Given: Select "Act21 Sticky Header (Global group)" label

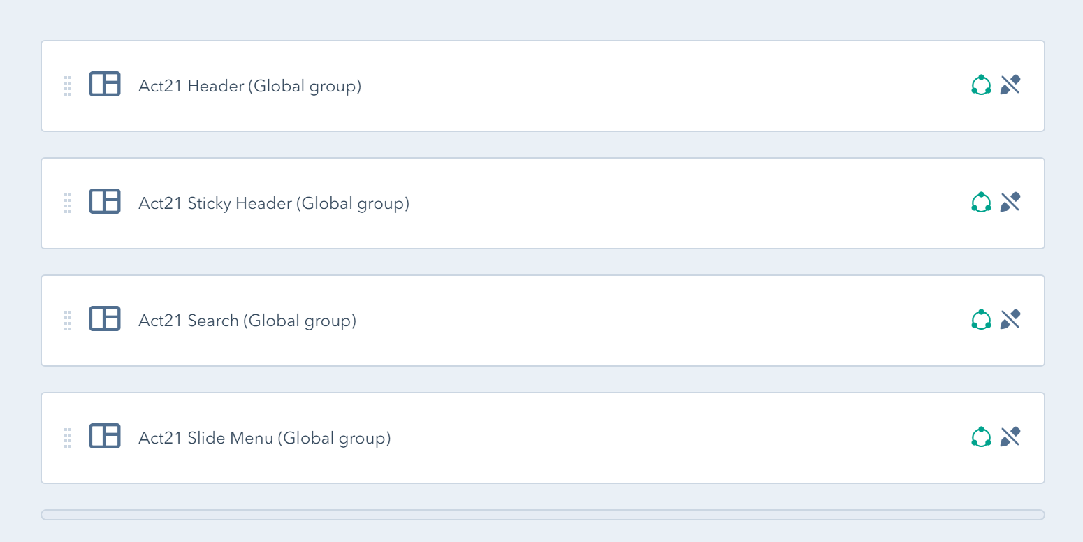Looking at the screenshot, I should pyautogui.click(x=274, y=203).
